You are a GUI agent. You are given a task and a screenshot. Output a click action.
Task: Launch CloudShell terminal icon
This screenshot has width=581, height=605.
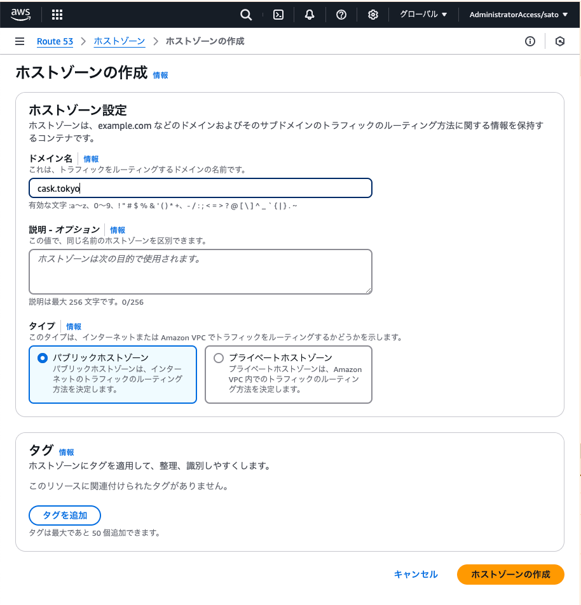(278, 15)
